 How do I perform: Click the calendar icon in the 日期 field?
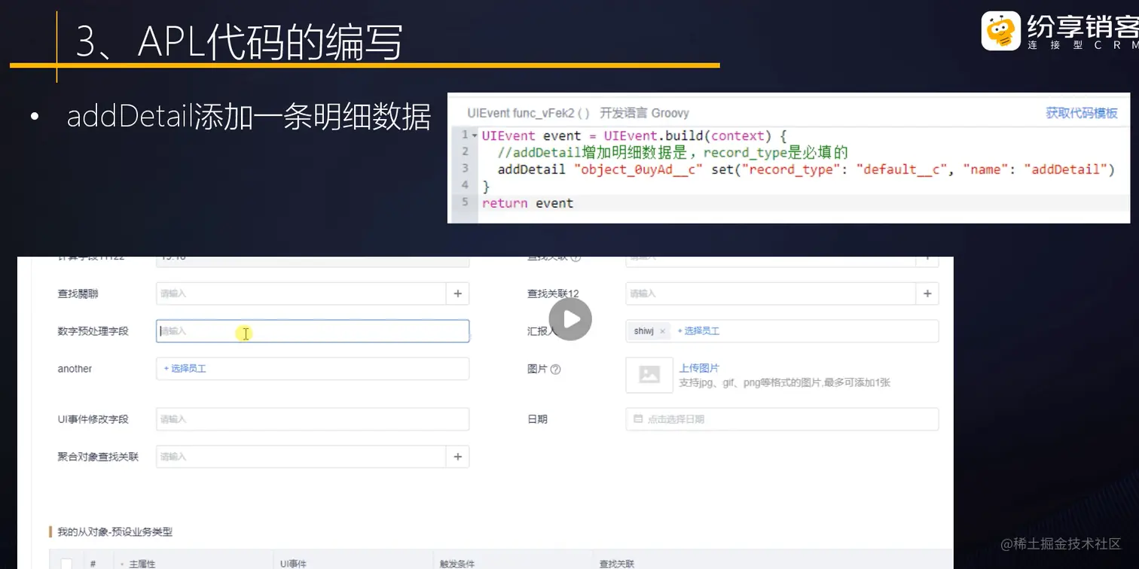pos(638,419)
